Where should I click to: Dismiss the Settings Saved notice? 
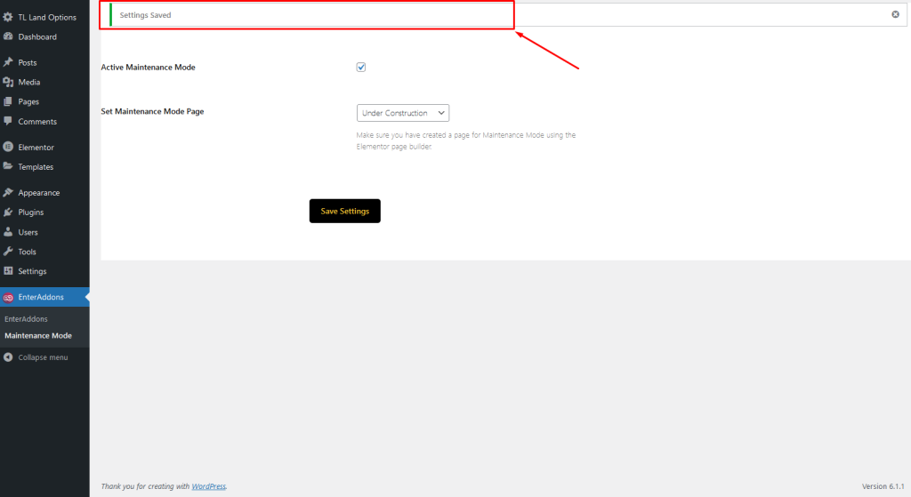pyautogui.click(x=895, y=14)
